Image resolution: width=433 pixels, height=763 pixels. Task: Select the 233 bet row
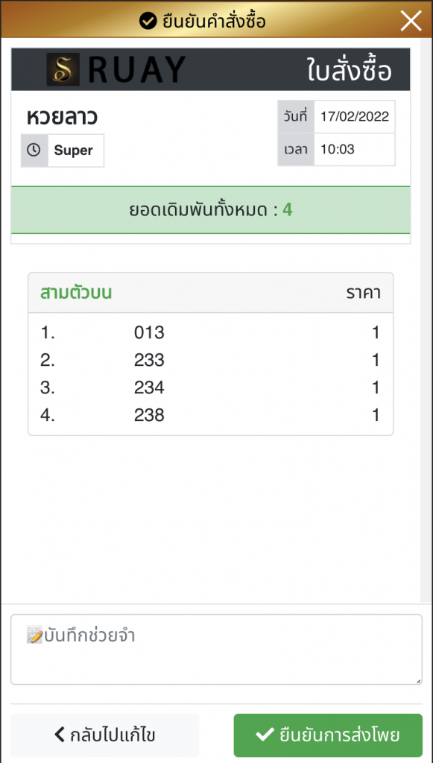(x=210, y=360)
